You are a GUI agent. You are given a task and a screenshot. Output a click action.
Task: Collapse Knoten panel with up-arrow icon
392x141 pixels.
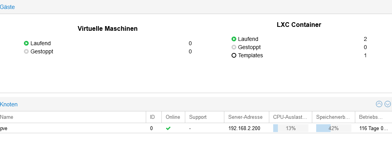tap(379, 104)
